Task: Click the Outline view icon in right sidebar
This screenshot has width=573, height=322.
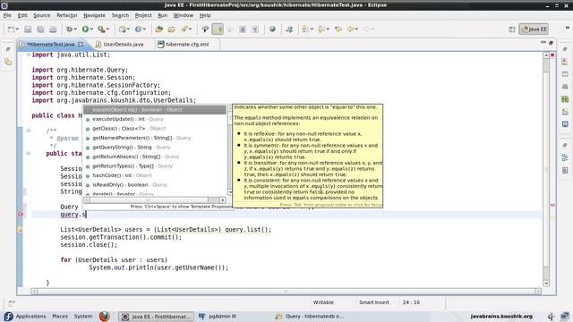Action: (x=565, y=157)
